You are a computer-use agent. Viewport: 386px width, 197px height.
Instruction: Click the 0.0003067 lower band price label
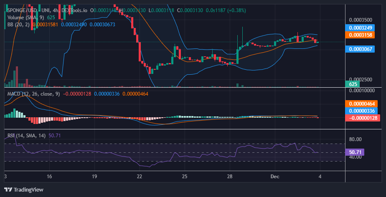pos(360,49)
